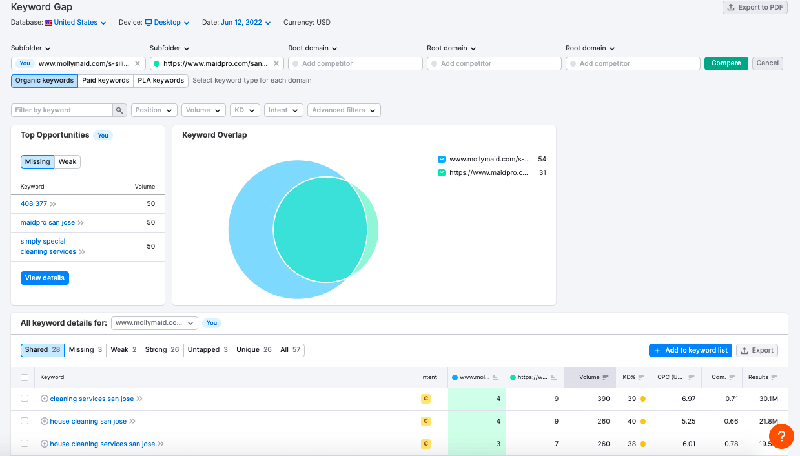Click "Select keyword type for each domain" link
This screenshot has width=800, height=456.
click(252, 81)
